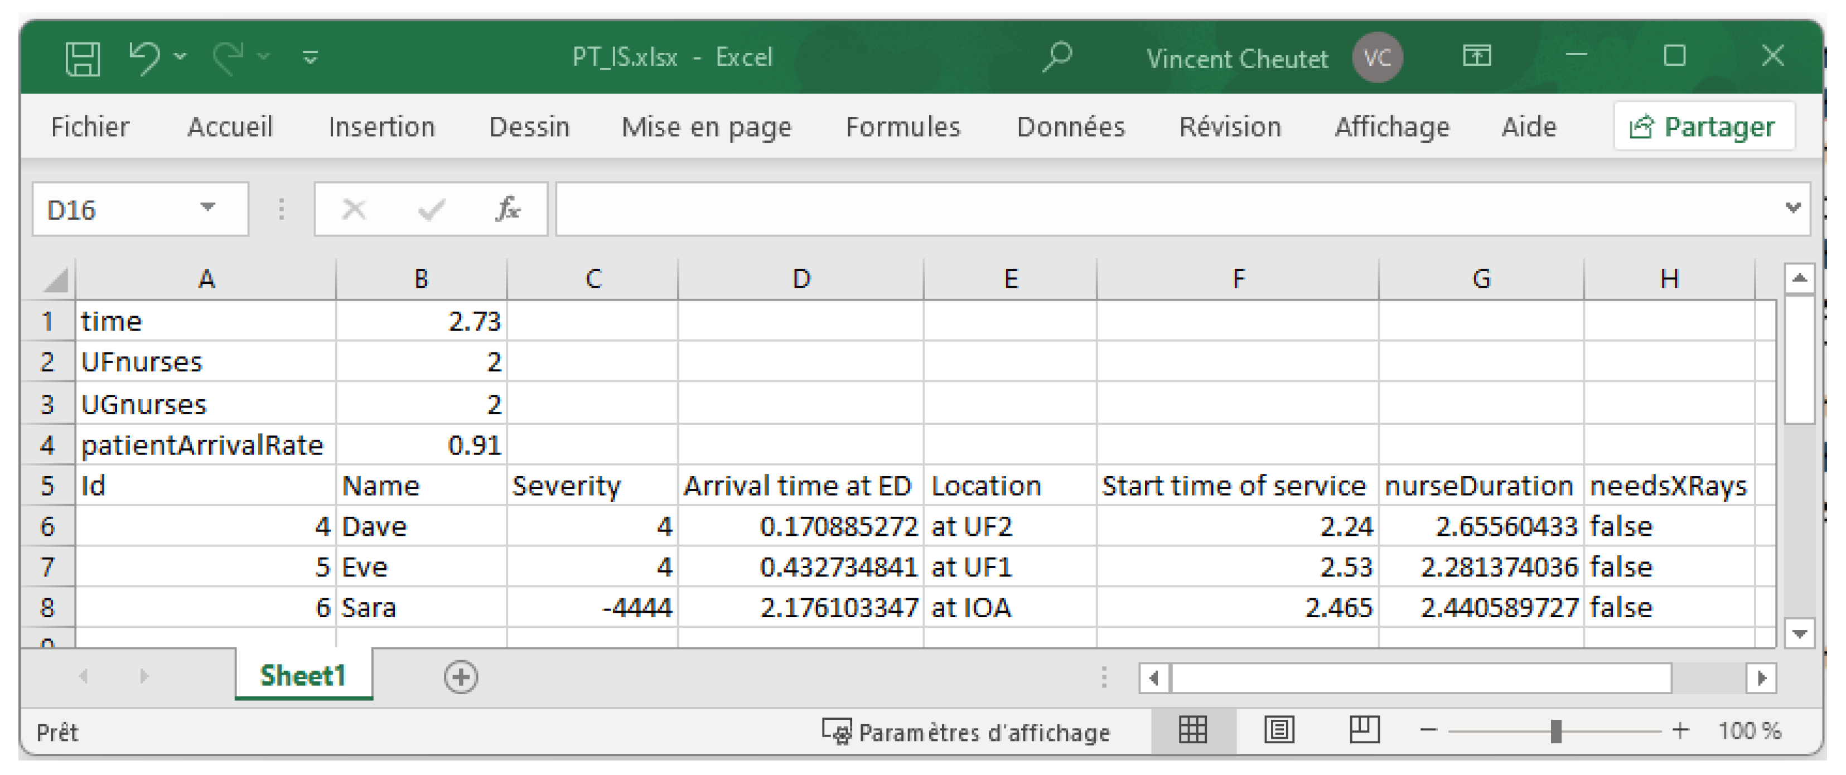
Task: Open the Undo history dropdown arrow
Action: tap(181, 56)
